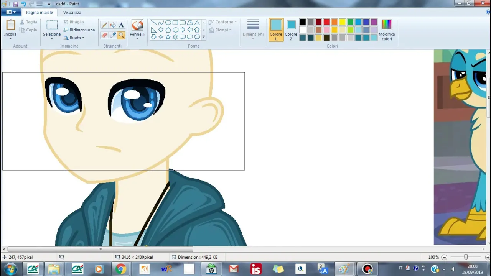
Task: Choose the Oval shape
Action: pos(168,23)
